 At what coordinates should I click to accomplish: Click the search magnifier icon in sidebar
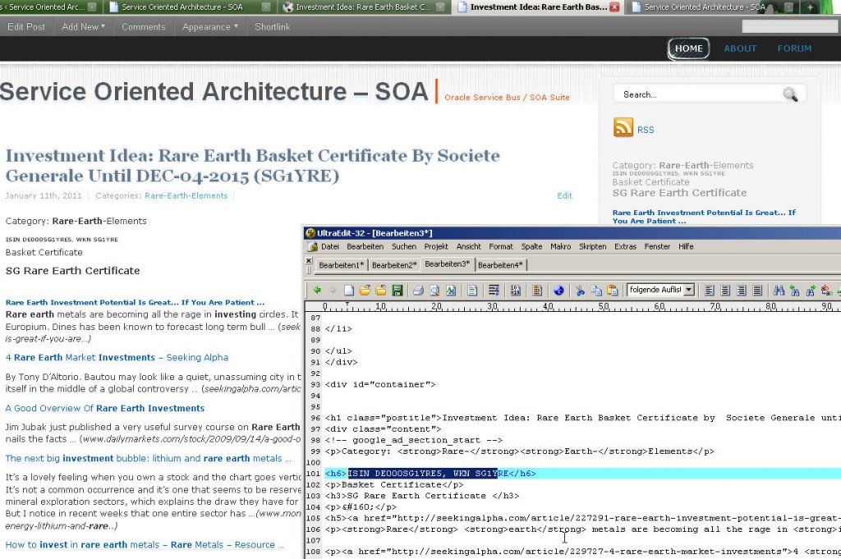tap(789, 94)
